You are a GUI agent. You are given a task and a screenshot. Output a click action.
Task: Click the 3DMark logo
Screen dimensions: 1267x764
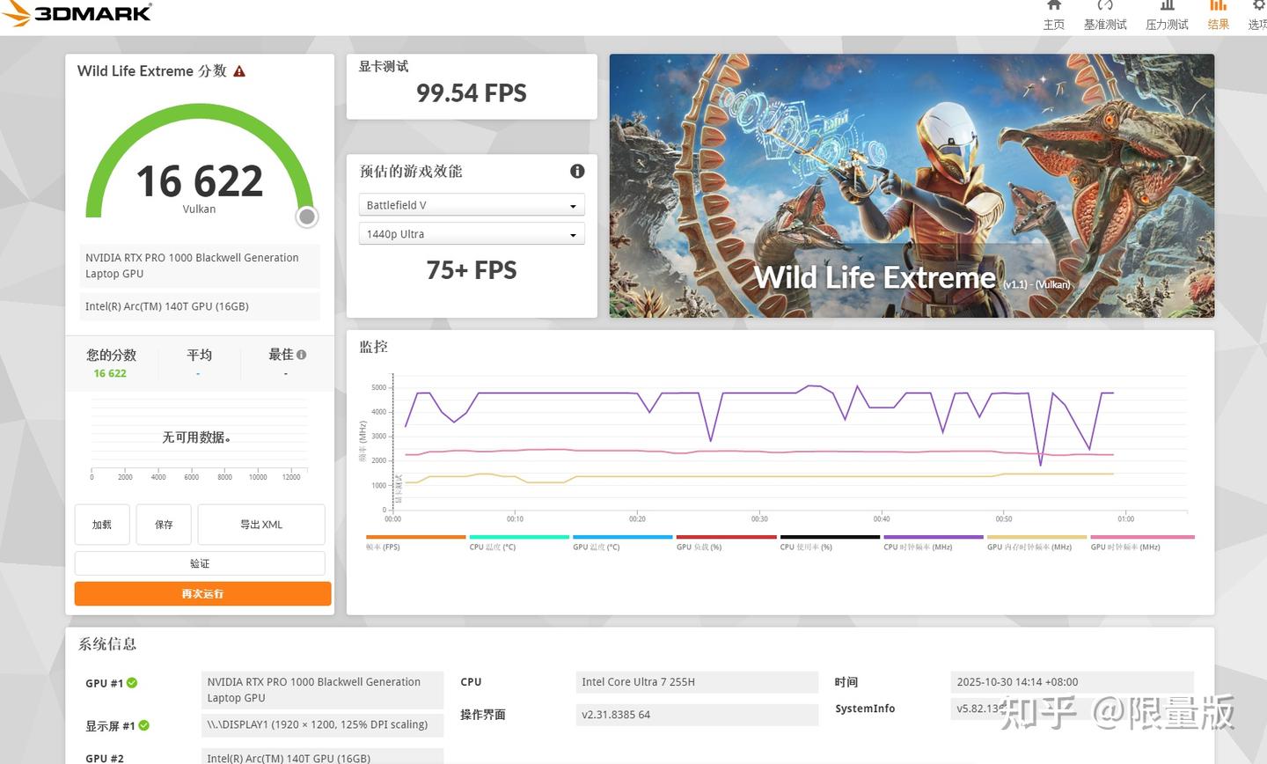(x=77, y=12)
